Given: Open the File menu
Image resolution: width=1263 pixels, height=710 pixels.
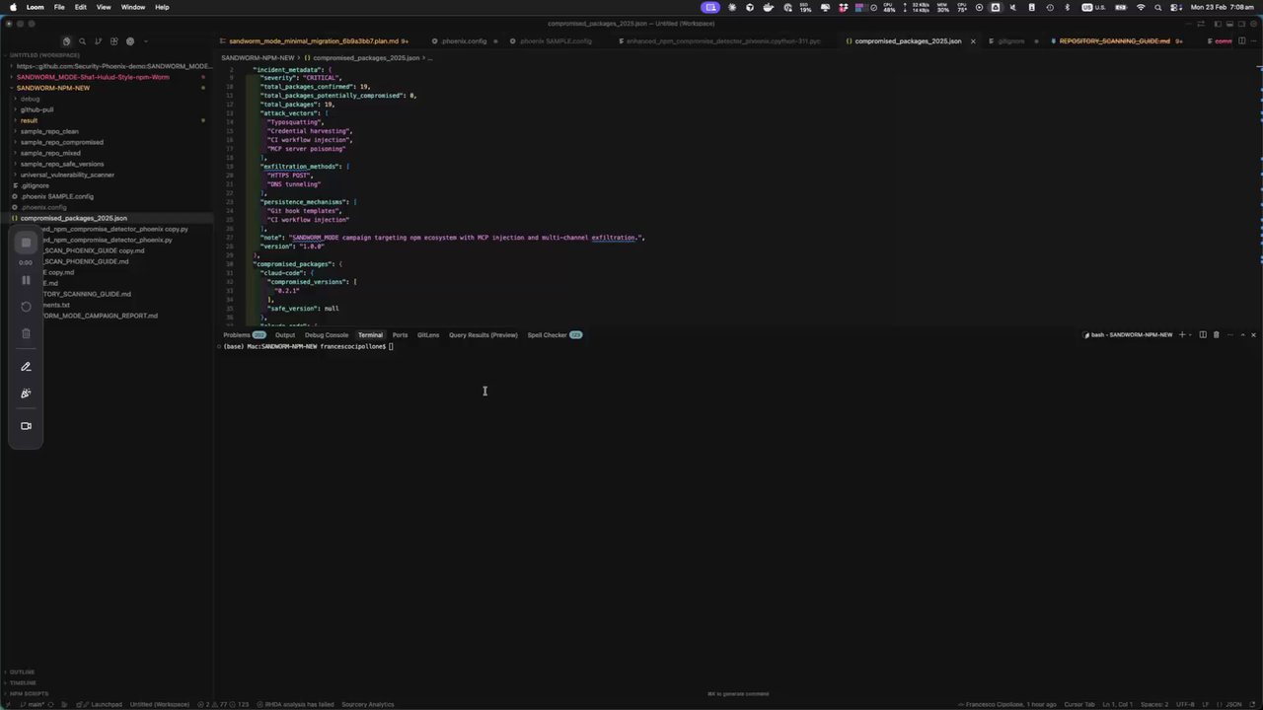Looking at the screenshot, I should tap(59, 7).
